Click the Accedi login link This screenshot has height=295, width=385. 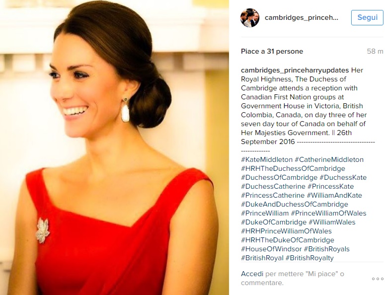coord(252,274)
